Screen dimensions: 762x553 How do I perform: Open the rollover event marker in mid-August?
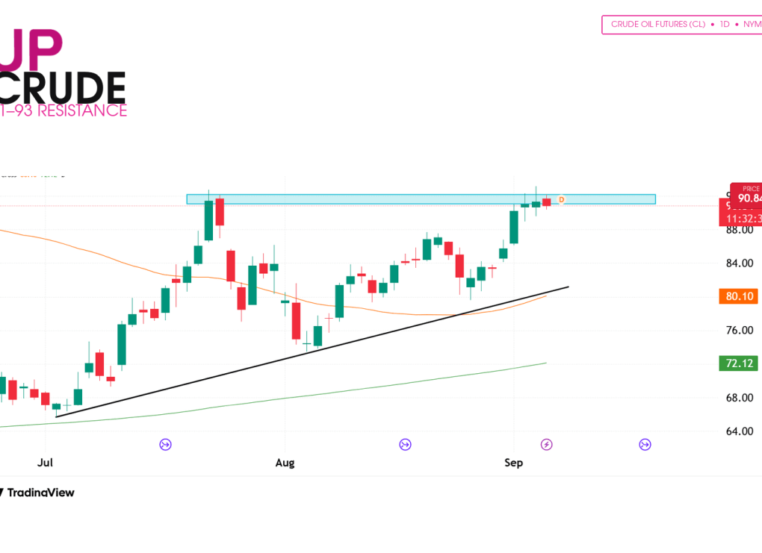click(406, 444)
